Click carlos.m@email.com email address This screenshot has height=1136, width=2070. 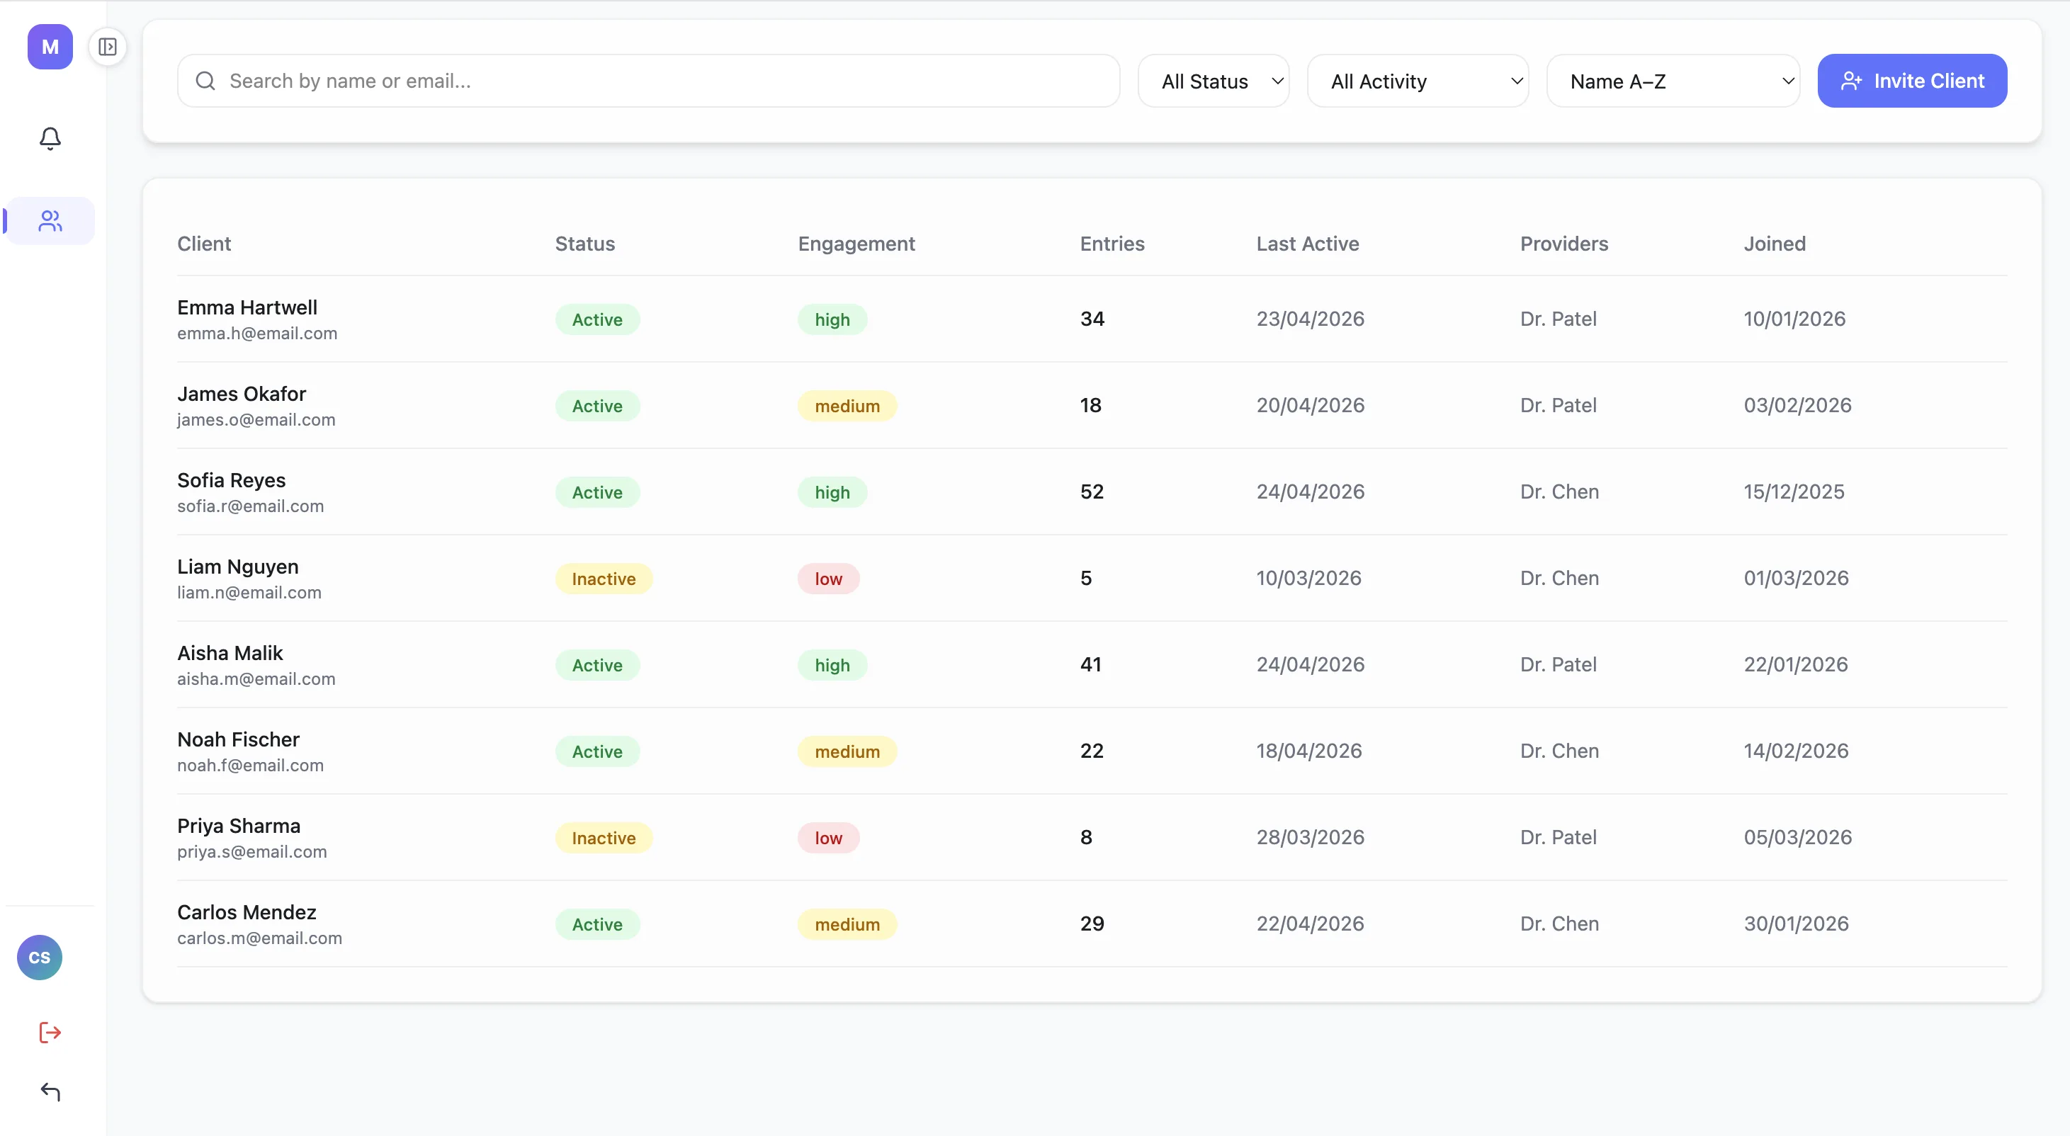pyautogui.click(x=259, y=938)
